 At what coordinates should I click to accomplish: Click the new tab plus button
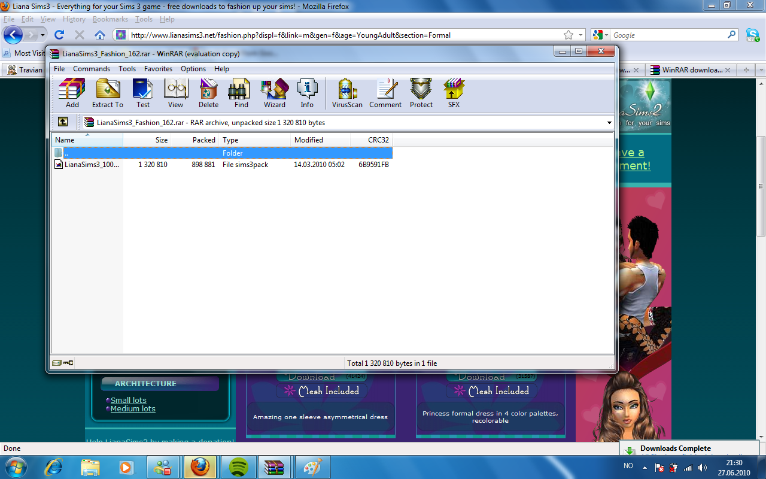[x=746, y=70]
